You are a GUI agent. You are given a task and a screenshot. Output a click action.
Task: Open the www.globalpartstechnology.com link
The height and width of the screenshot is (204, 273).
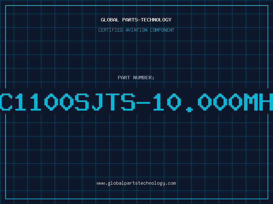pos(136,183)
